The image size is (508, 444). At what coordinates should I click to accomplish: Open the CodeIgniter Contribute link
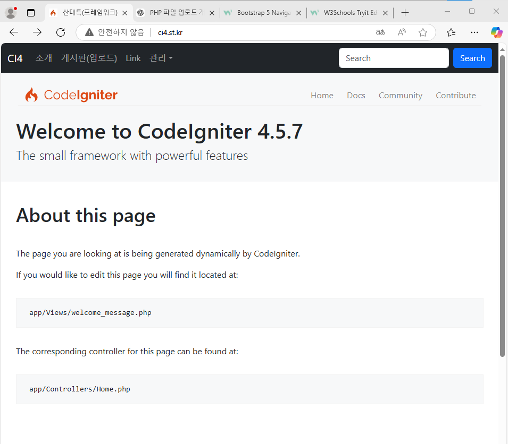(455, 96)
